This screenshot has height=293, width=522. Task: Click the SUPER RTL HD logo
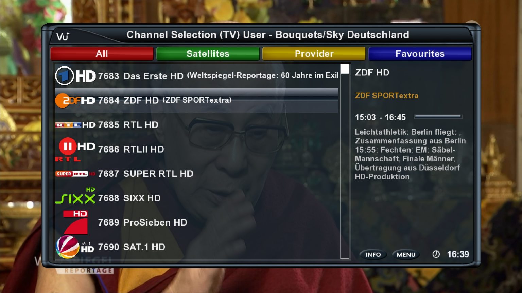click(75, 174)
